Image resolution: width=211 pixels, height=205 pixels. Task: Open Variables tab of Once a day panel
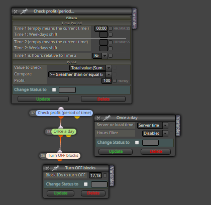(x=178, y=126)
